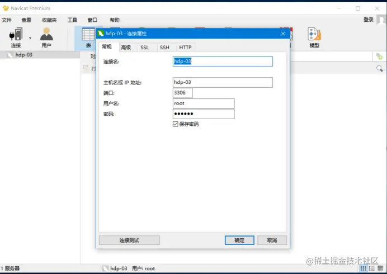This screenshot has width=387, height=274.
Task: Select the 常规 (General) tab
Action: 107,46
